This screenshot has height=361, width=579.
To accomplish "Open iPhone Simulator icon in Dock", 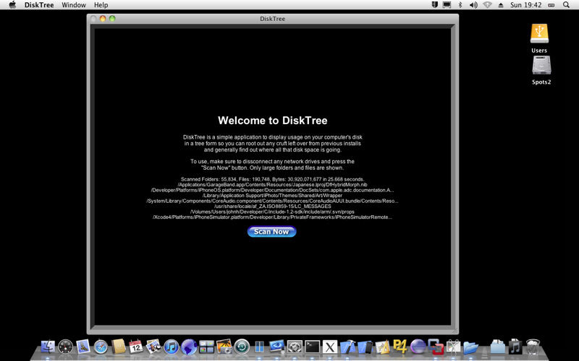I will pyautogui.click(x=365, y=347).
